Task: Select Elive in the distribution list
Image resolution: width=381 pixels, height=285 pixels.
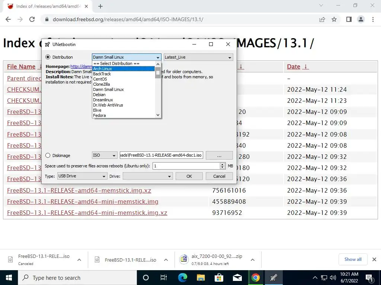Action: [124, 110]
